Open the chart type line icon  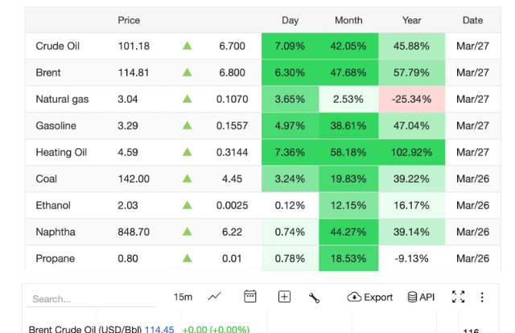point(215,297)
